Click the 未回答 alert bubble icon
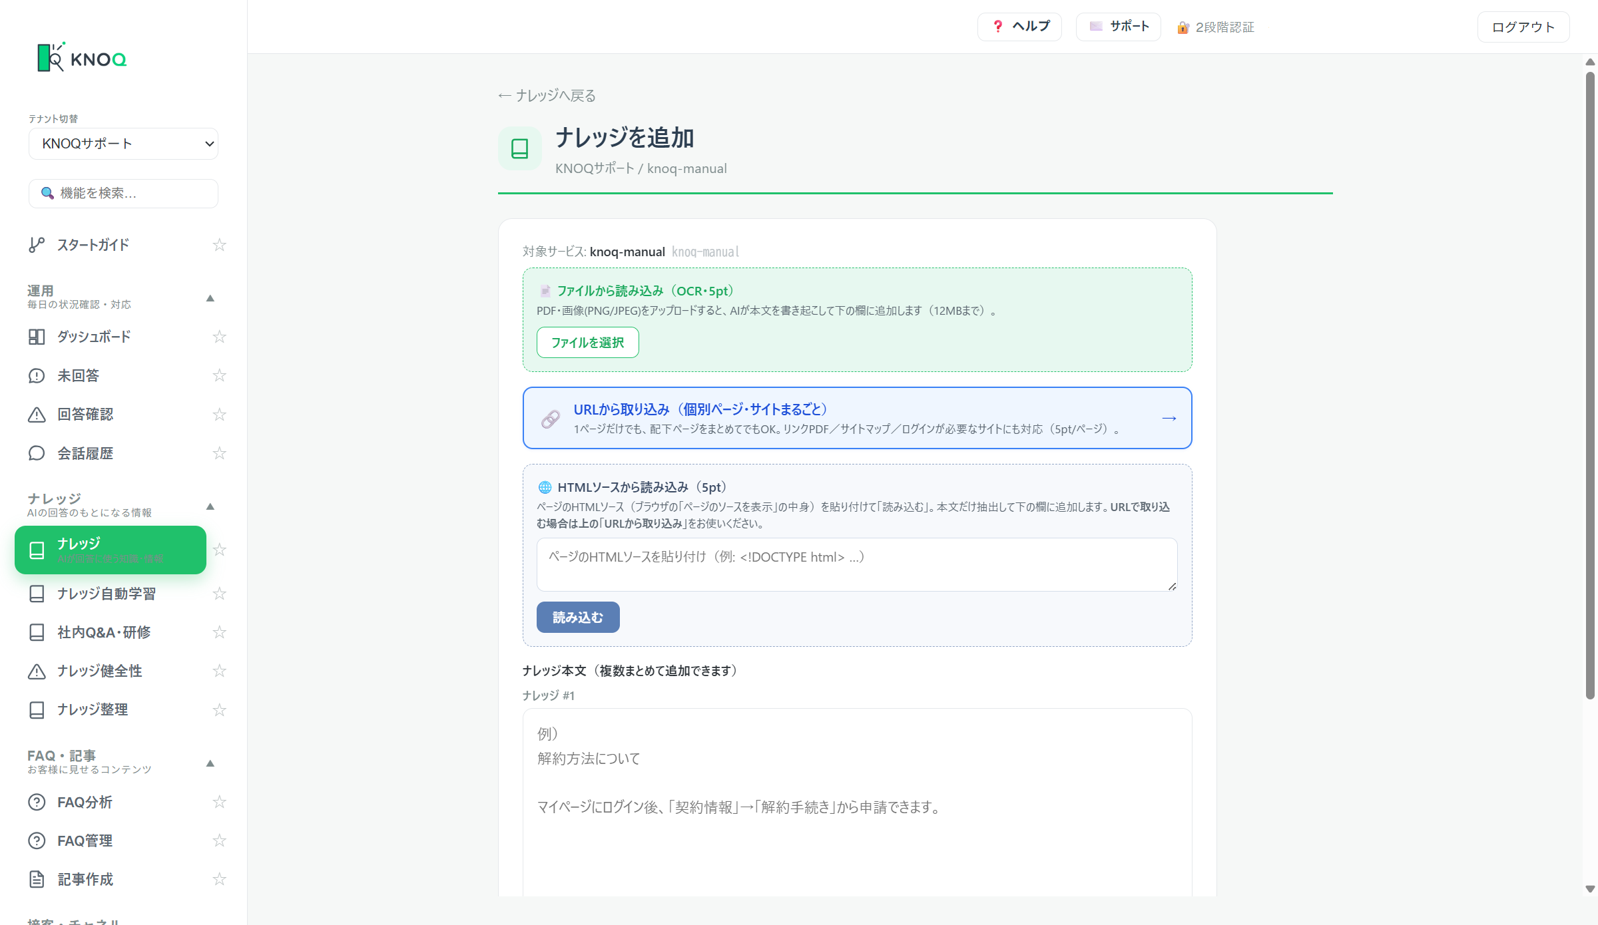This screenshot has height=925, width=1598. pyautogui.click(x=37, y=376)
